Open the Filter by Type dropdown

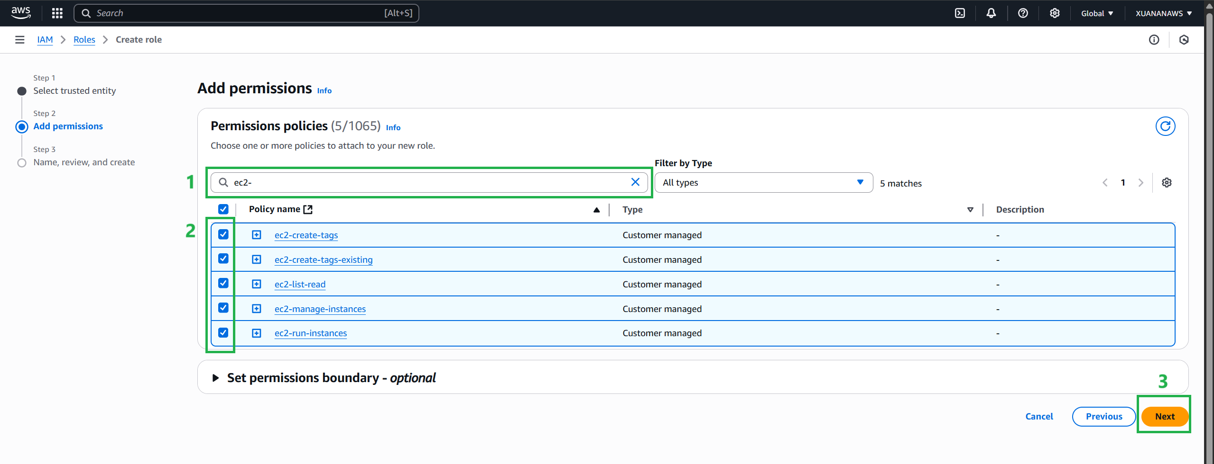coord(763,183)
